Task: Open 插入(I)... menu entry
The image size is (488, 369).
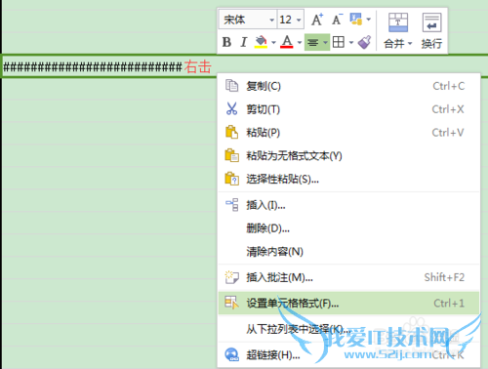Action: (348, 205)
